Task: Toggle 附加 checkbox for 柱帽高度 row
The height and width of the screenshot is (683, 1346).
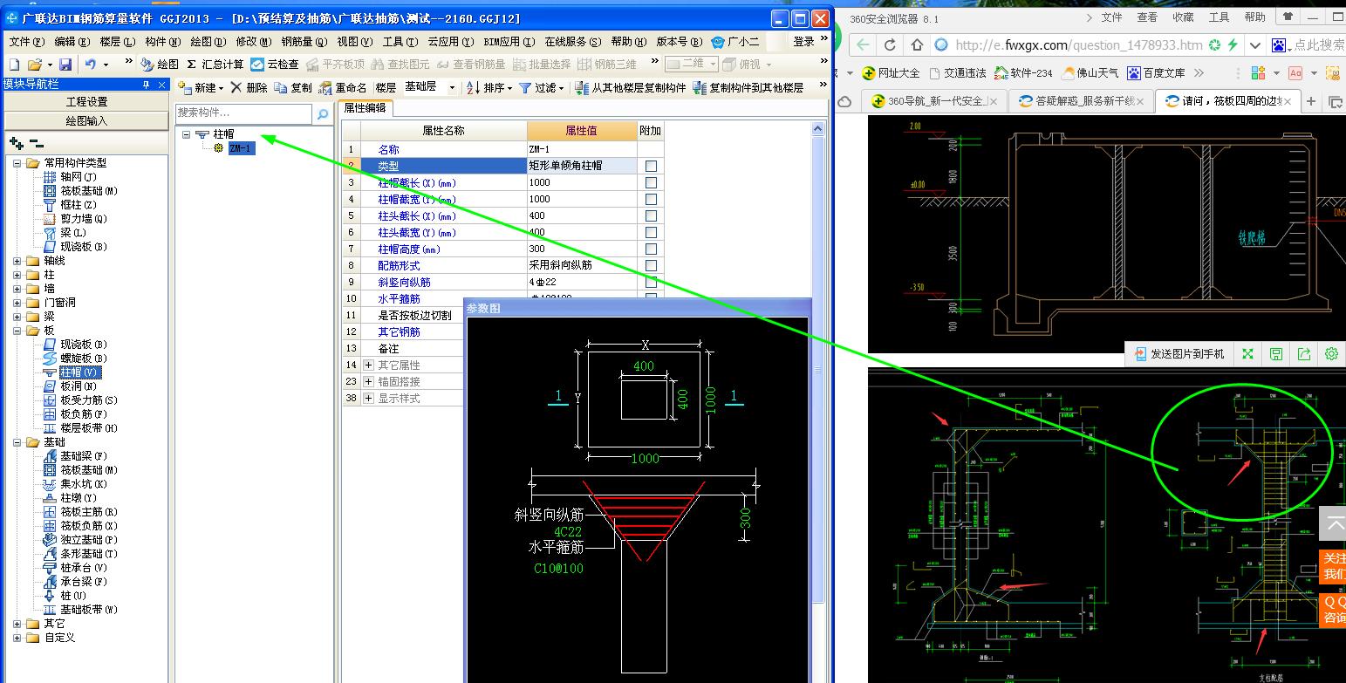Action: [651, 249]
